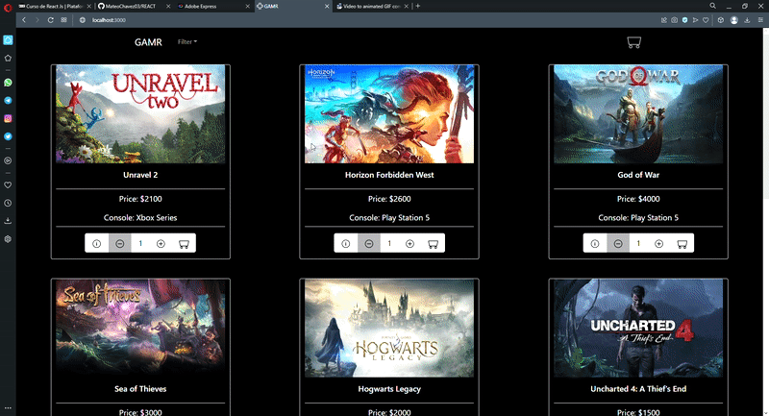Click the privacy shield icon in toolbar
This screenshot has width=769, height=416.
[684, 20]
